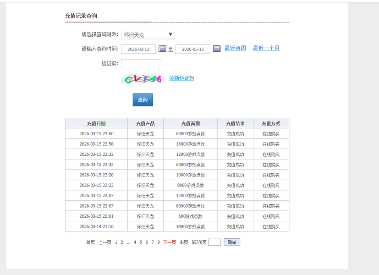Click the 10000游戏点数 amount cell
The width and height of the screenshot is (379, 275).
(x=191, y=175)
